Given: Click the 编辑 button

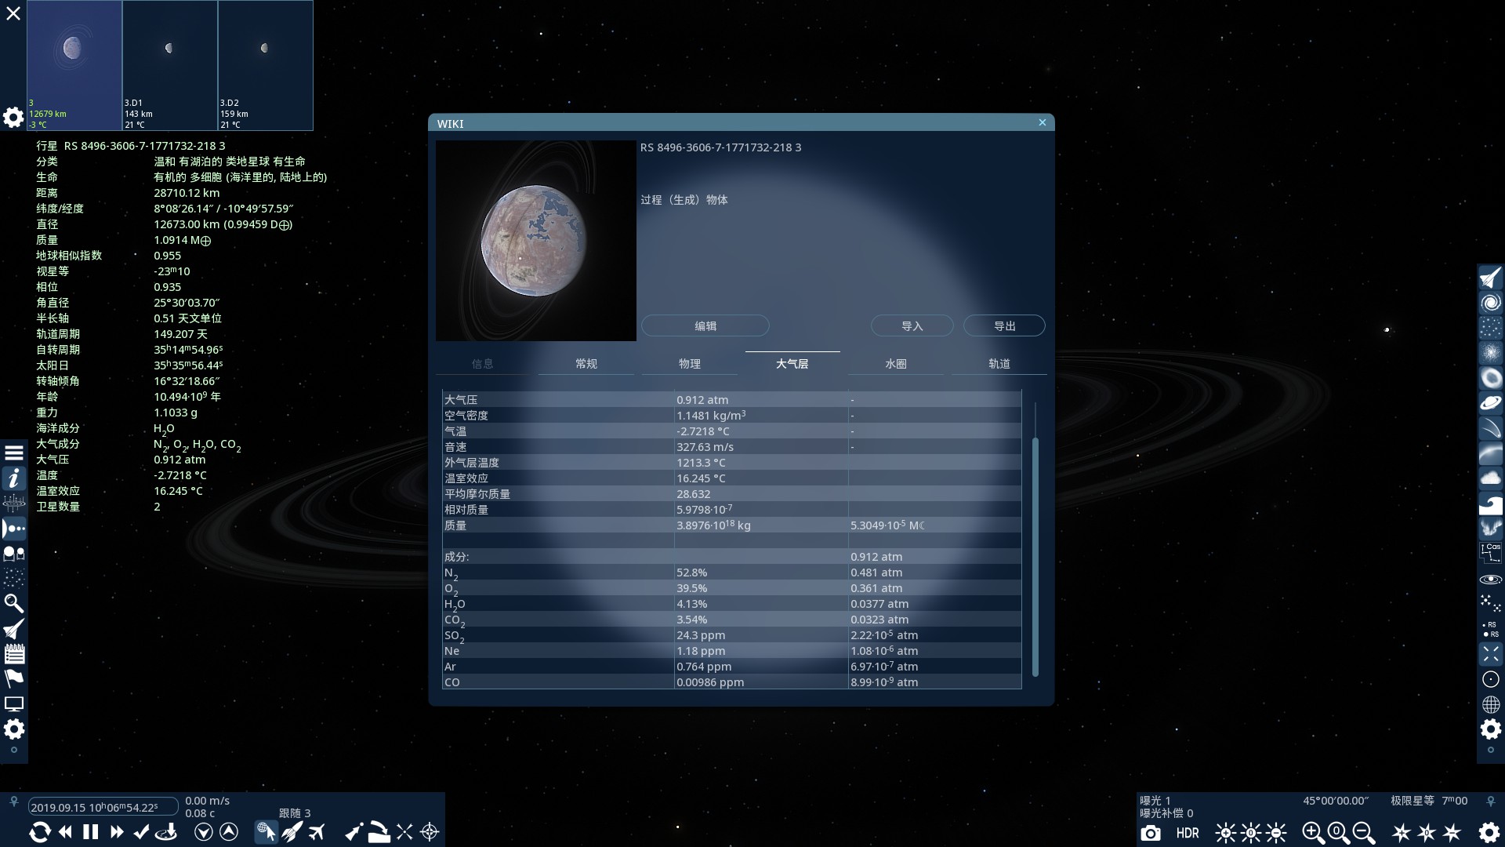Looking at the screenshot, I should coord(705,325).
